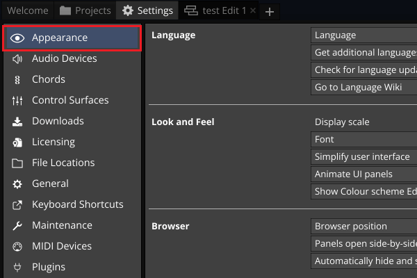
Task: Click the download arrow icon for Downloads
Action: click(18, 122)
